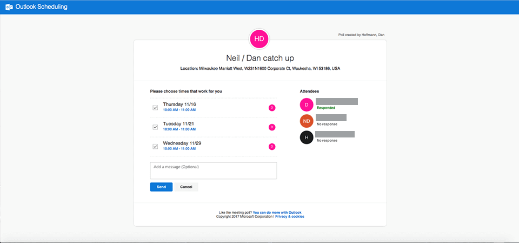Viewport: 519px width, 243px height.
Task: Uncheck the Thursday 11/16 time slot
Action: (x=155, y=108)
